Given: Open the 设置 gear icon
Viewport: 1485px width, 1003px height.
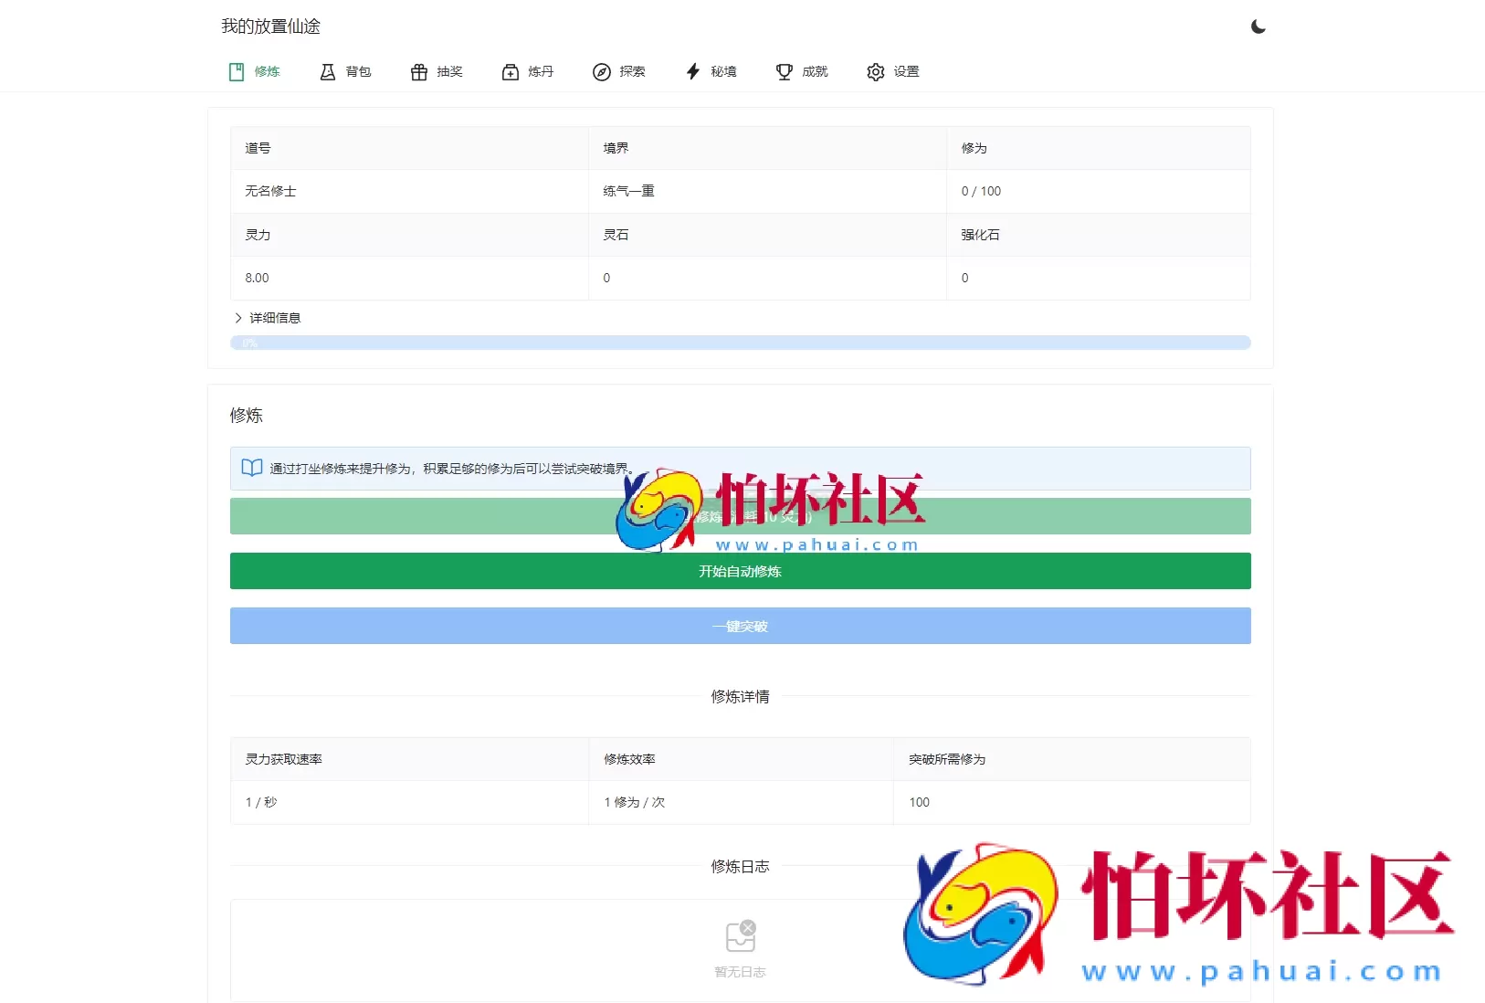Looking at the screenshot, I should [875, 71].
